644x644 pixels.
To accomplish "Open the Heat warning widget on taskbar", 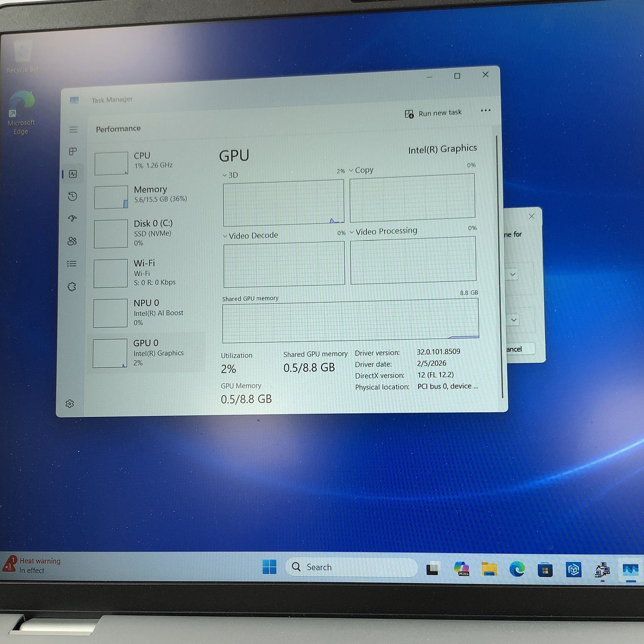I will point(32,565).
